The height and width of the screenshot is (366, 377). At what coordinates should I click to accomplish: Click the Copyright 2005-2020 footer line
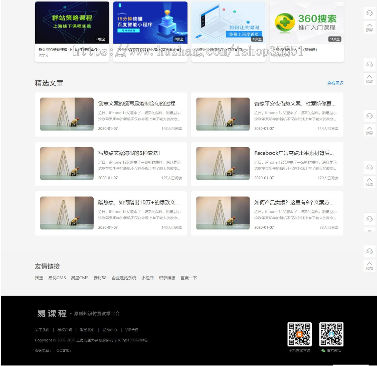(91, 340)
